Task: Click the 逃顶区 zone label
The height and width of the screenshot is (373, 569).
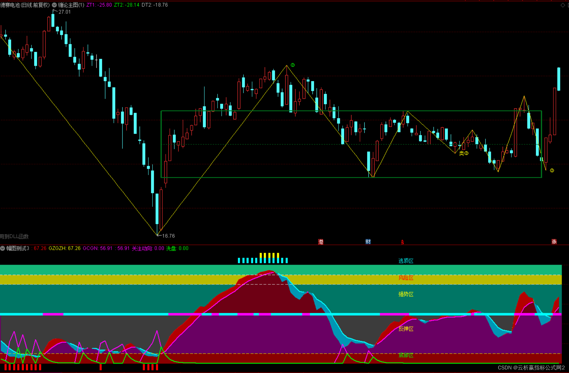Action: (406, 261)
